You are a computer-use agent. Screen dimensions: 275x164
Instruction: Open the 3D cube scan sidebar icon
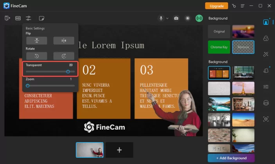pos(266,119)
